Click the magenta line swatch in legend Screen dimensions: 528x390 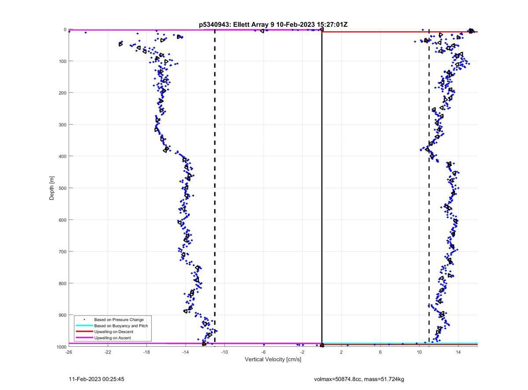point(84,338)
